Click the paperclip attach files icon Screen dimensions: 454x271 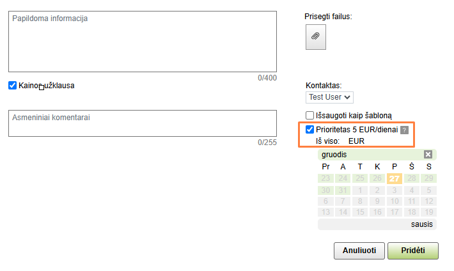pos(315,37)
